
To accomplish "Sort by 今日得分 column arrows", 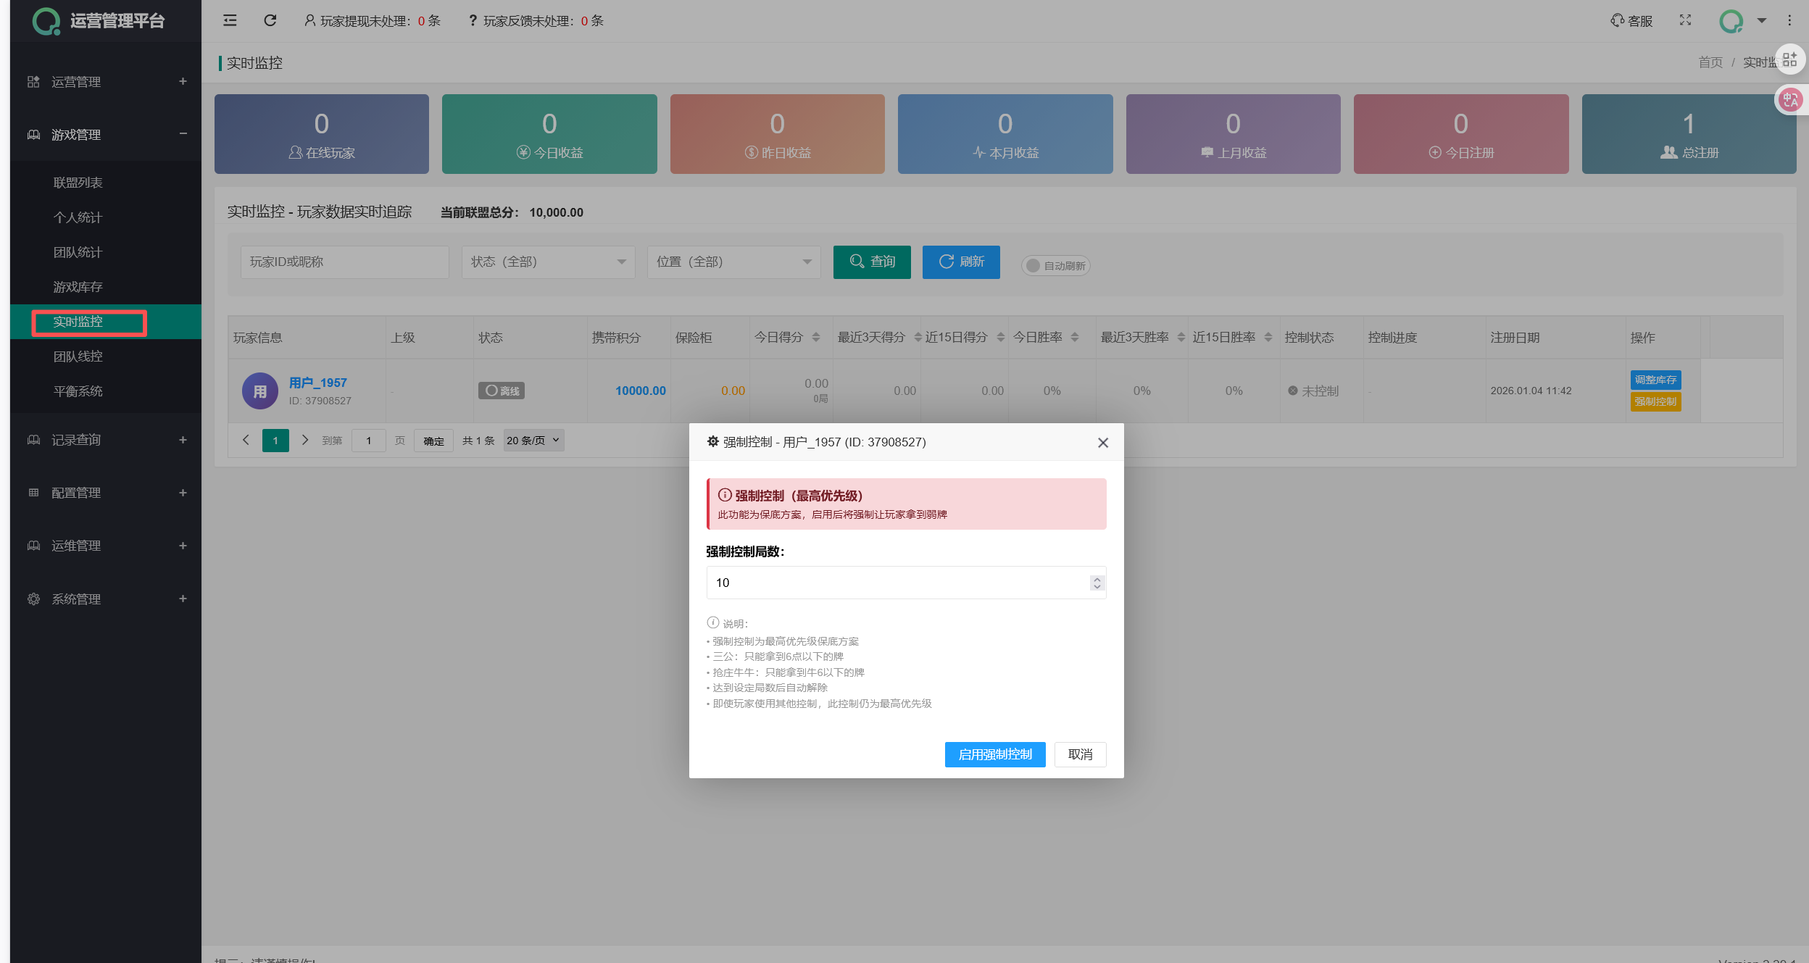I will click(x=816, y=338).
